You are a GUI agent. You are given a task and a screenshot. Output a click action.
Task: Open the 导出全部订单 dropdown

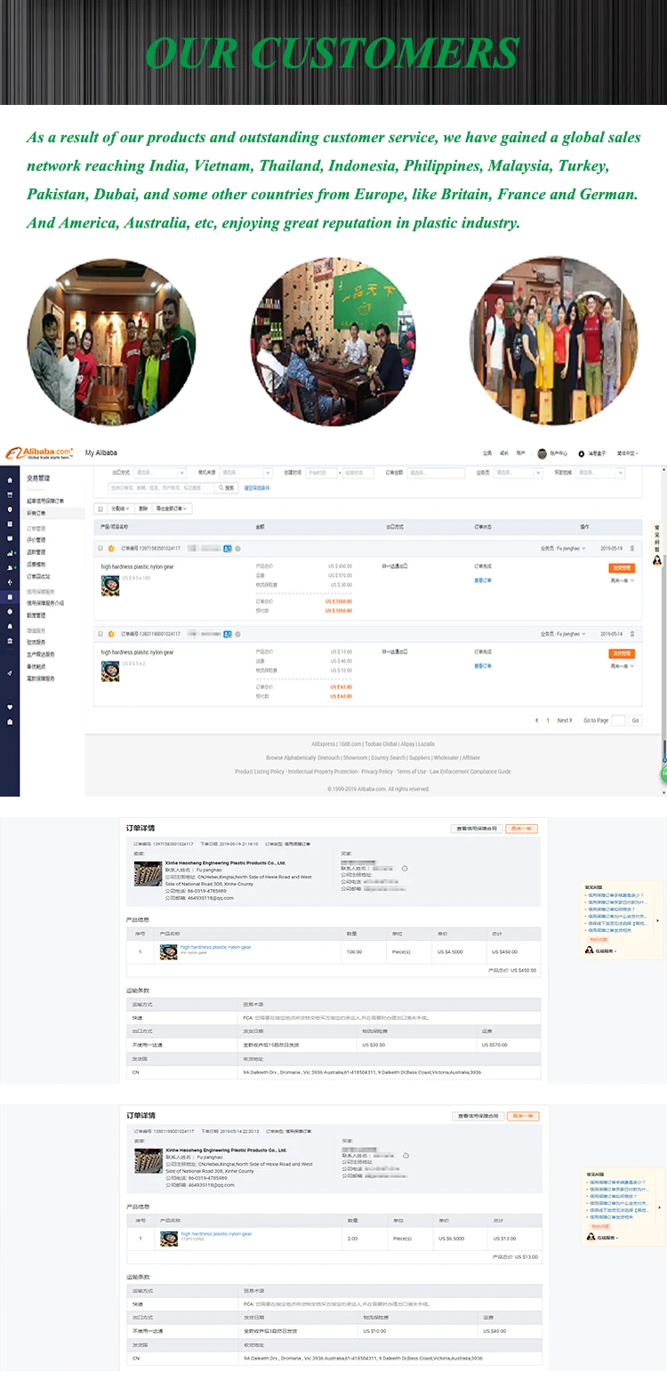tap(173, 509)
